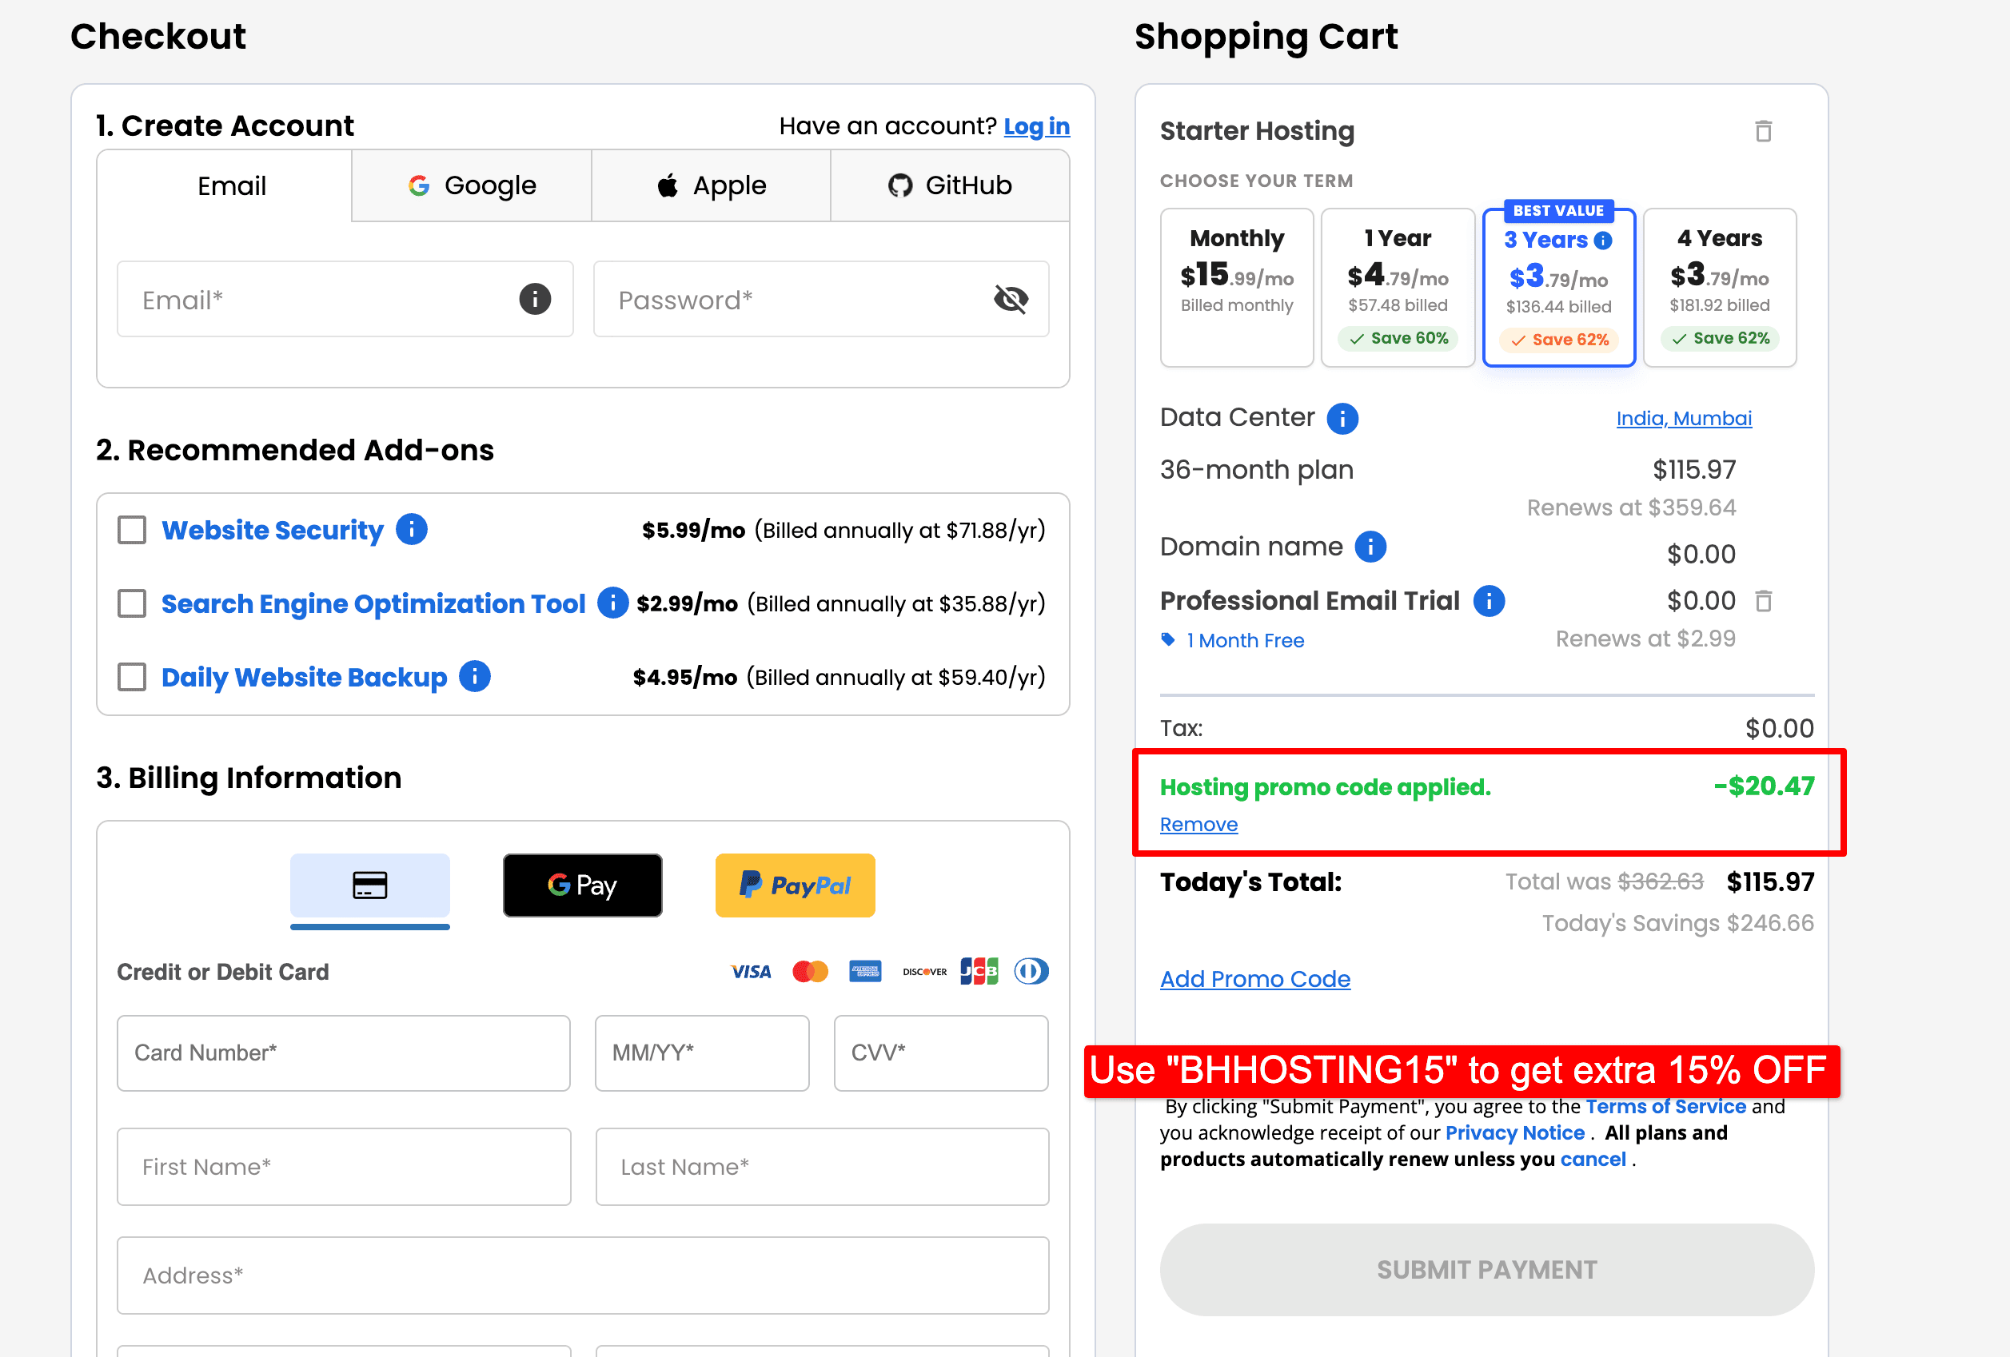Screen dimensions: 2010x1357
Task: Open the 3 Years term info icon
Action: [x=1602, y=241]
